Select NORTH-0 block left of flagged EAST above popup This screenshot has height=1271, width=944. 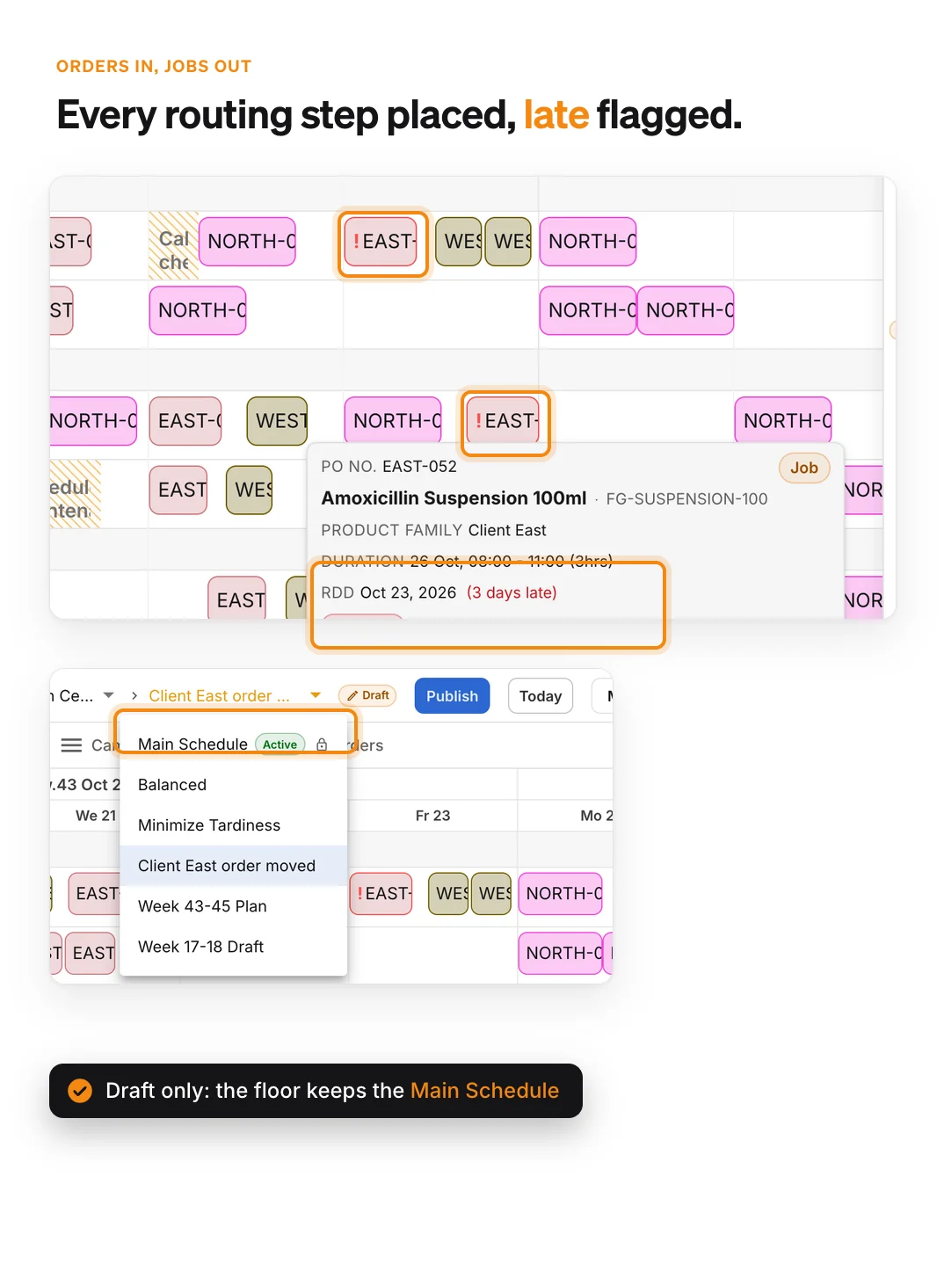393,421
